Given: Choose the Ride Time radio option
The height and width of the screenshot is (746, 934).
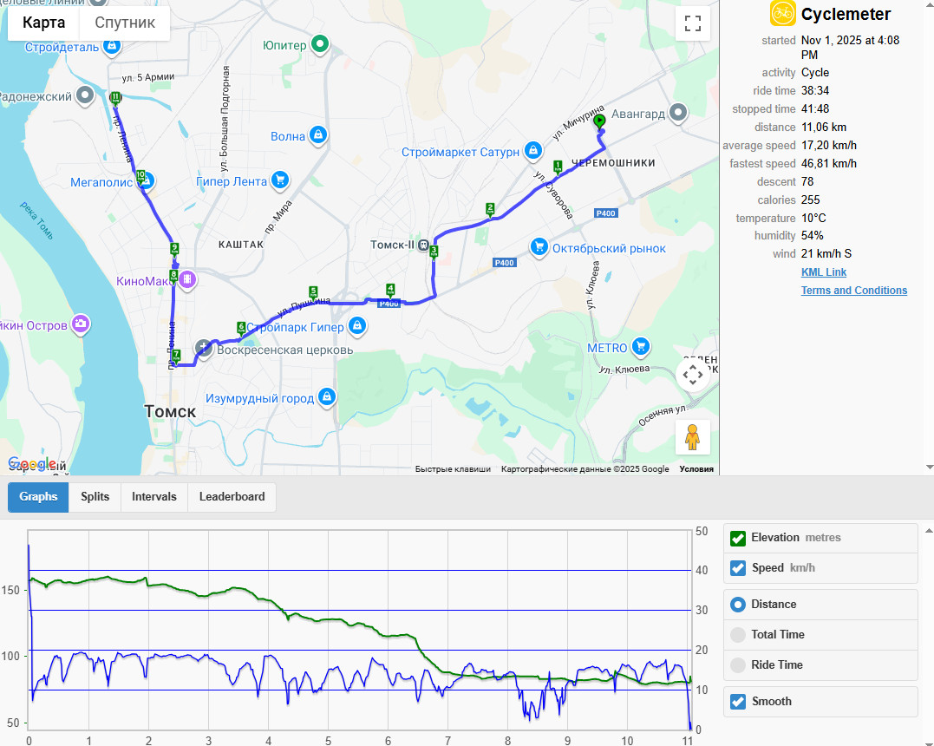Looking at the screenshot, I should (x=737, y=665).
